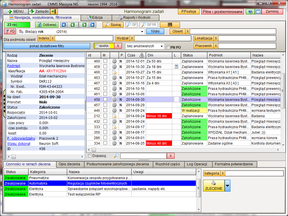288x216 pixels.
Task: Clear the Obiekt filter with X
Action: 187,31
